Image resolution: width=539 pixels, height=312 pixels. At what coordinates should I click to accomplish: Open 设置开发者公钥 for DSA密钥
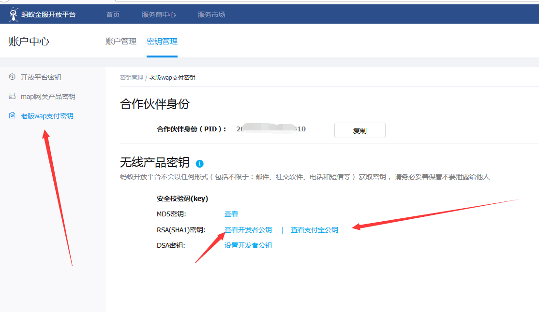pyautogui.click(x=248, y=245)
